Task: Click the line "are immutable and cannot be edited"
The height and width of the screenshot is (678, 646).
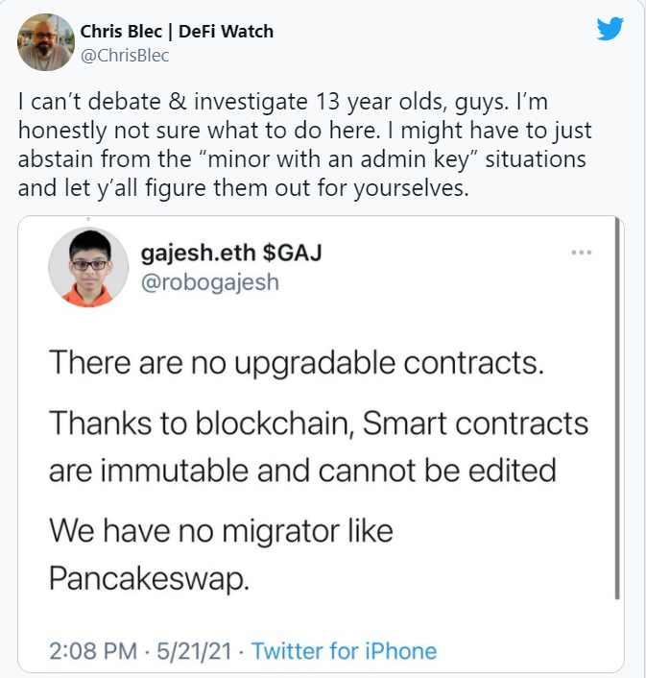Action: click(x=302, y=470)
